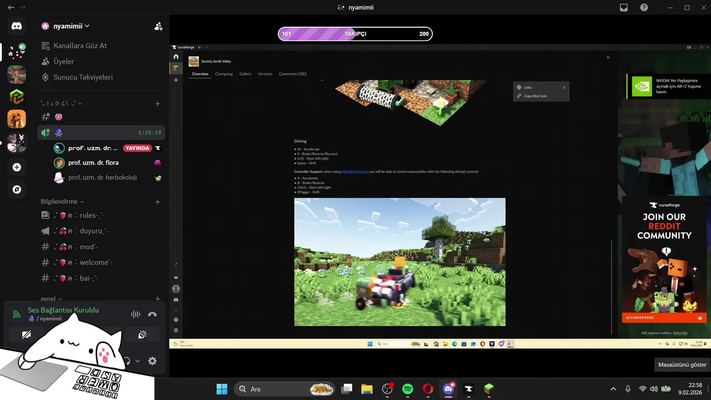Open audio output device options chevron
Viewport: 711px width, 400px height.
[137, 361]
